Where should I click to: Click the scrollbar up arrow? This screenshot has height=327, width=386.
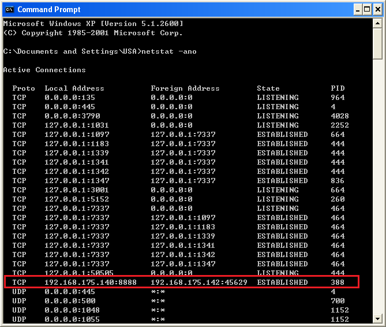pos(377,24)
